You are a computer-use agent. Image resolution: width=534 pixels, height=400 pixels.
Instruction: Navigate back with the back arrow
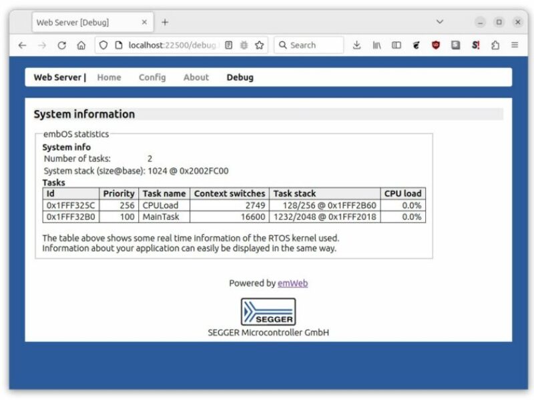(x=23, y=45)
